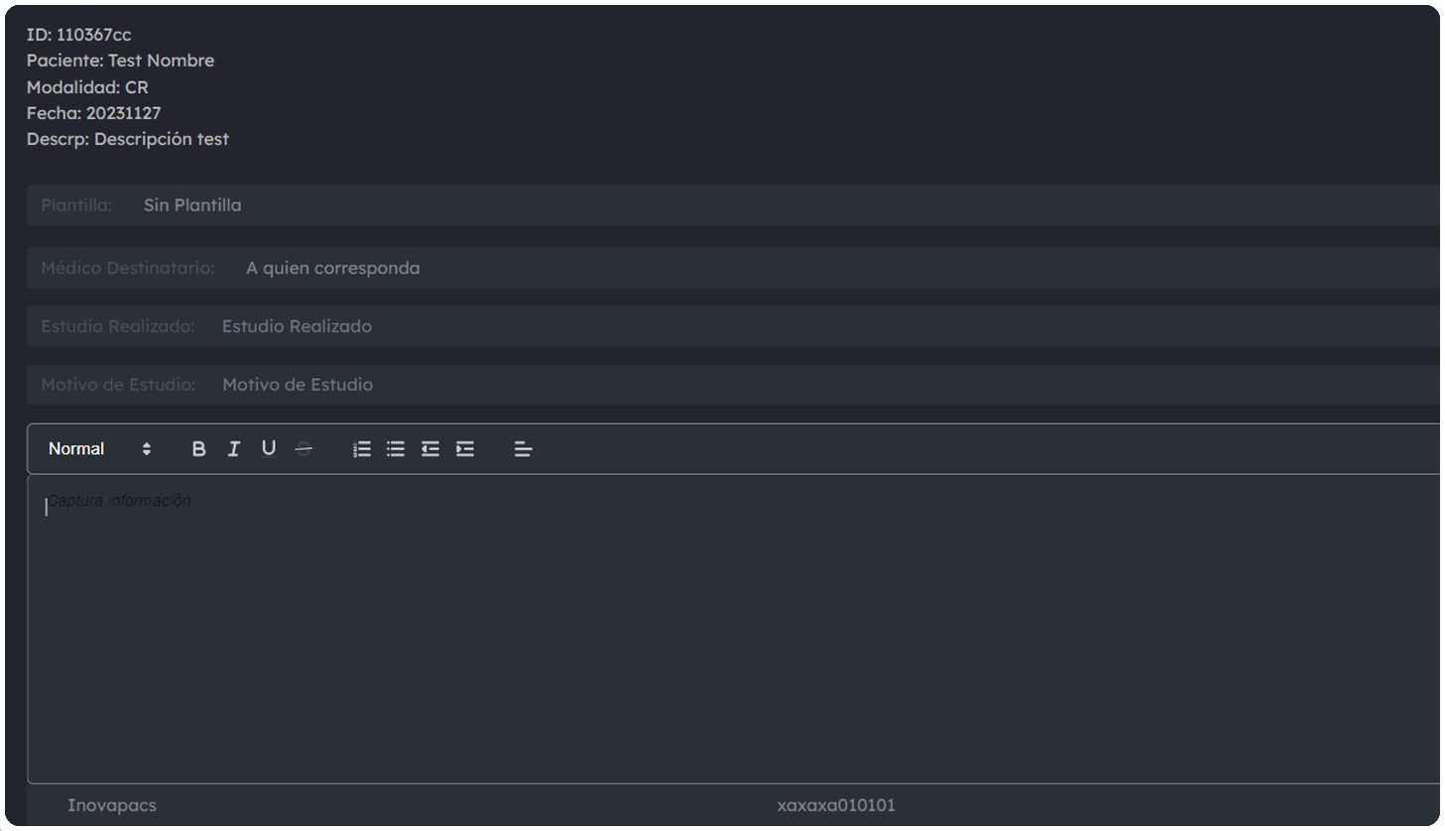1445x831 pixels.
Task: Click the Médico Destinatario: label
Action: (128, 268)
